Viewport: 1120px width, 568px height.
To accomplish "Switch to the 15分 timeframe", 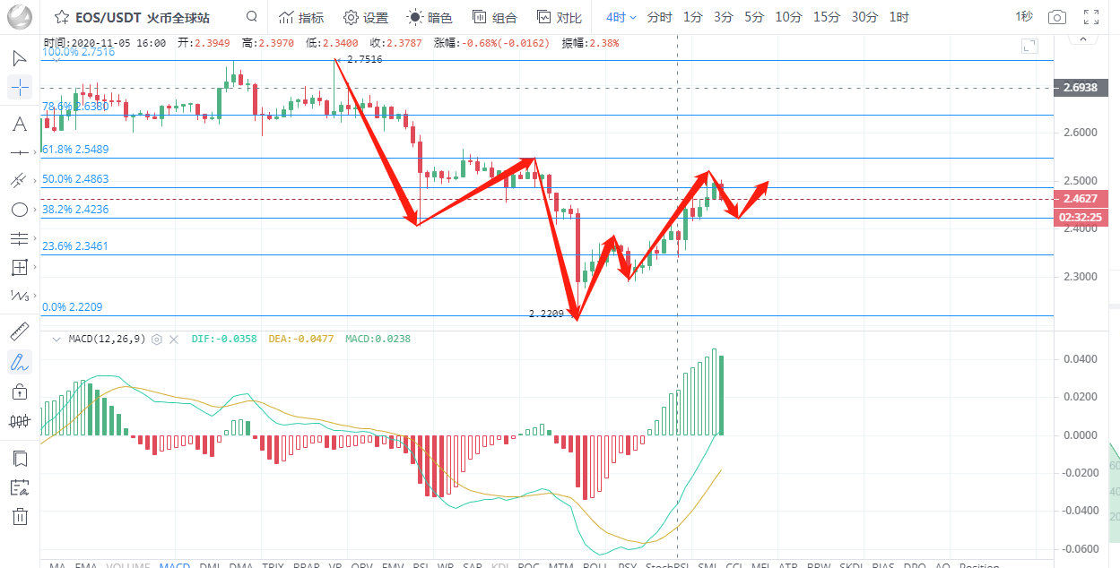I will coord(827,17).
